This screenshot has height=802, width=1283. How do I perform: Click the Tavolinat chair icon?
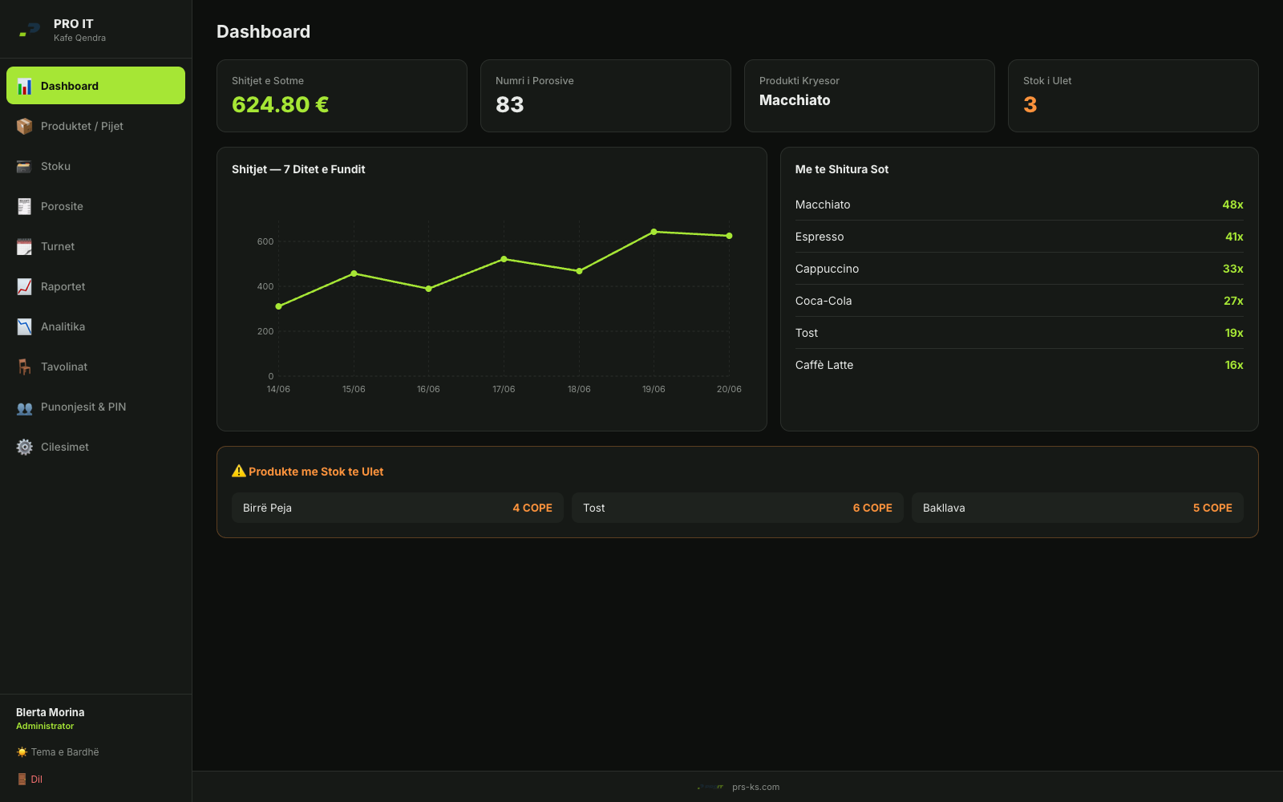[25, 367]
